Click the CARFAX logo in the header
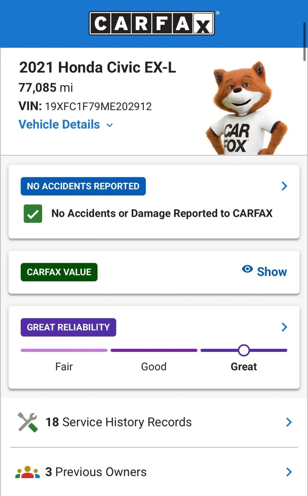This screenshot has width=308, height=496. (x=152, y=23)
